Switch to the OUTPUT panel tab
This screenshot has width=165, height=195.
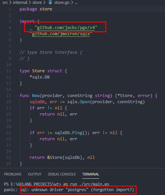point(35,174)
